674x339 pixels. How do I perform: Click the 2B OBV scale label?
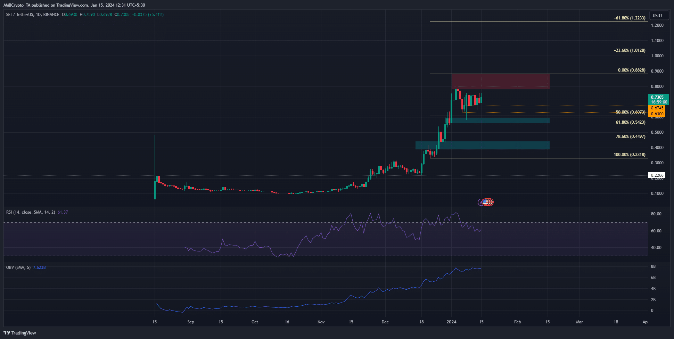653,300
